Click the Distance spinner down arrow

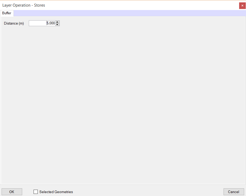point(57,24)
